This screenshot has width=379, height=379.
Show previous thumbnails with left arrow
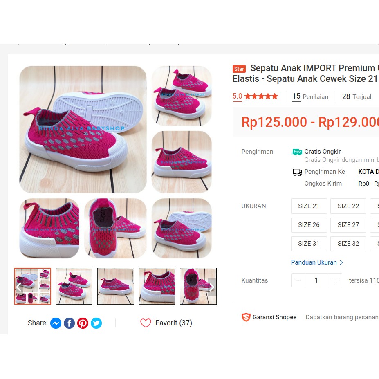[x=19, y=287]
